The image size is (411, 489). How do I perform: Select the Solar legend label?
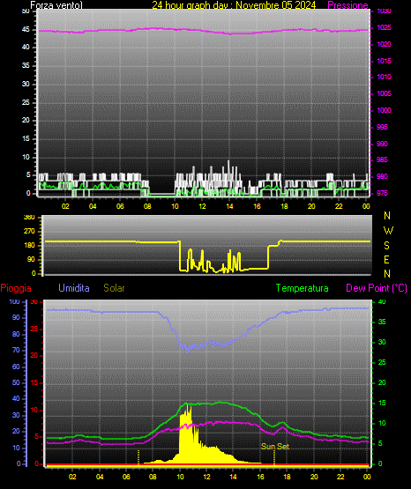(114, 288)
